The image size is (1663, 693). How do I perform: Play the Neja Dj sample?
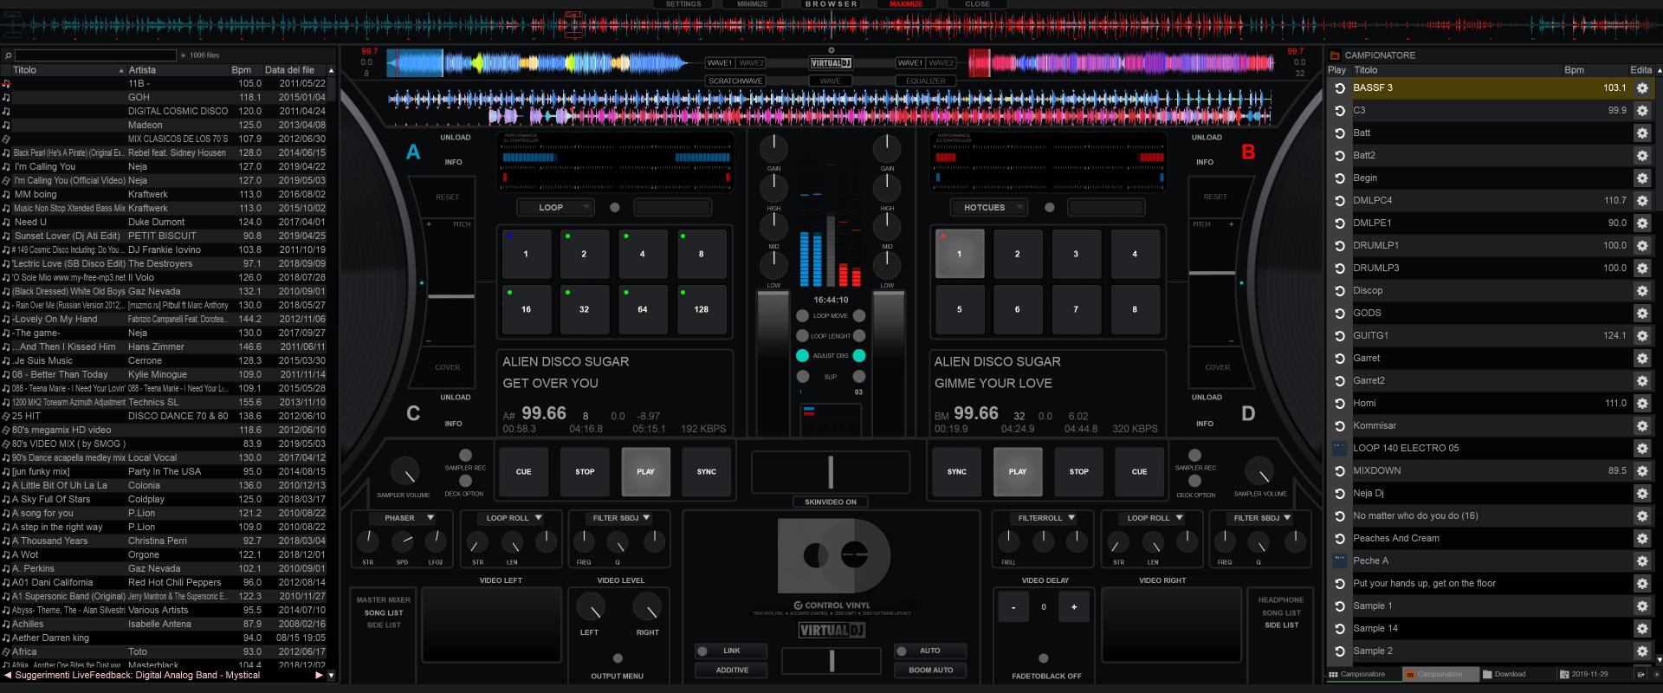pos(1339,494)
